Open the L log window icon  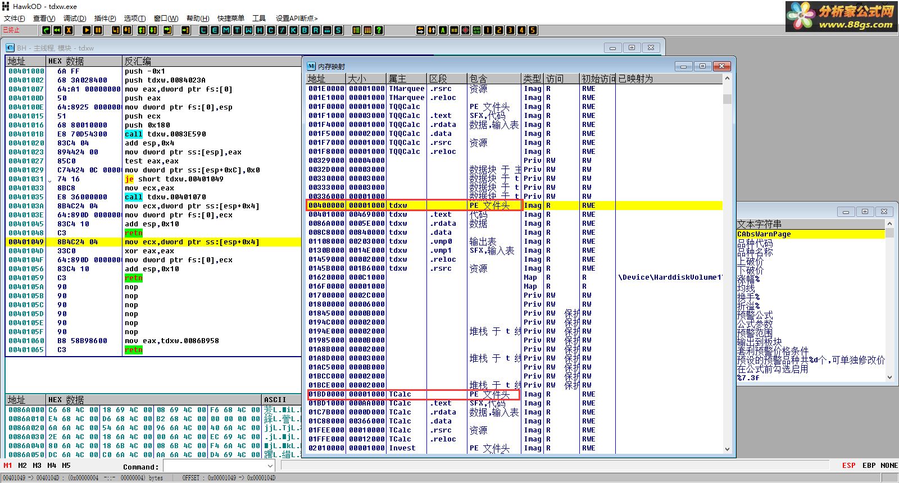click(203, 30)
